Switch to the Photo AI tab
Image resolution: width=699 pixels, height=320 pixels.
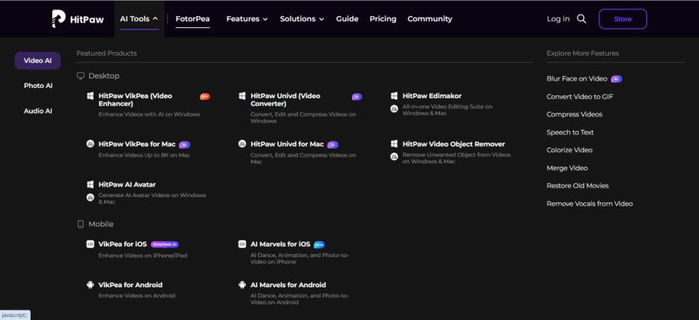click(38, 85)
